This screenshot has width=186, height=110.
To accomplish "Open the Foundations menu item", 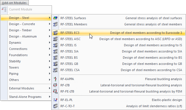I will point(26,55).
